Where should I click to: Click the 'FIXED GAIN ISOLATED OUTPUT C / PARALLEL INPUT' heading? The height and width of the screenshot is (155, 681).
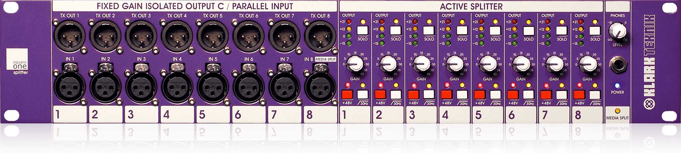pyautogui.click(x=195, y=6)
